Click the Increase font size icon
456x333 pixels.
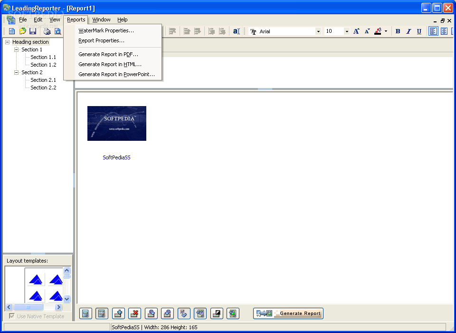(356, 31)
